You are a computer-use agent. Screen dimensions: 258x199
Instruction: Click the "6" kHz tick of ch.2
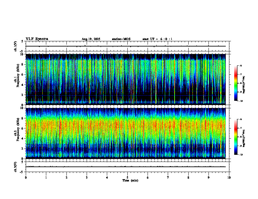coord(23,128)
